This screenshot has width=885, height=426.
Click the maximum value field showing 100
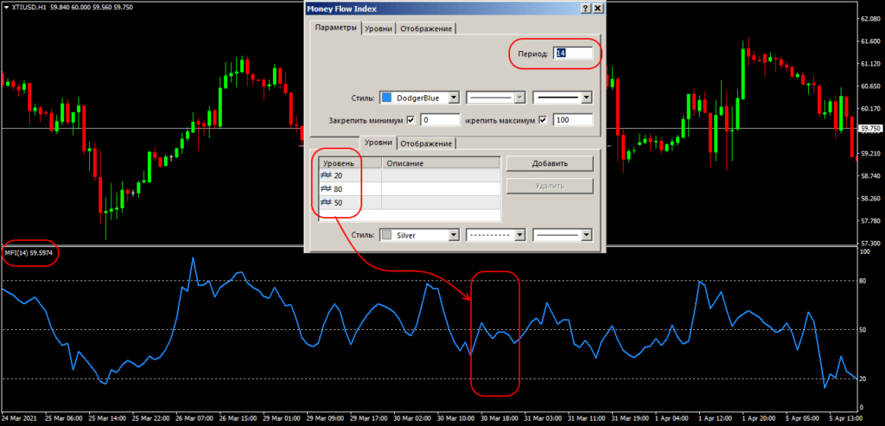pyautogui.click(x=572, y=120)
